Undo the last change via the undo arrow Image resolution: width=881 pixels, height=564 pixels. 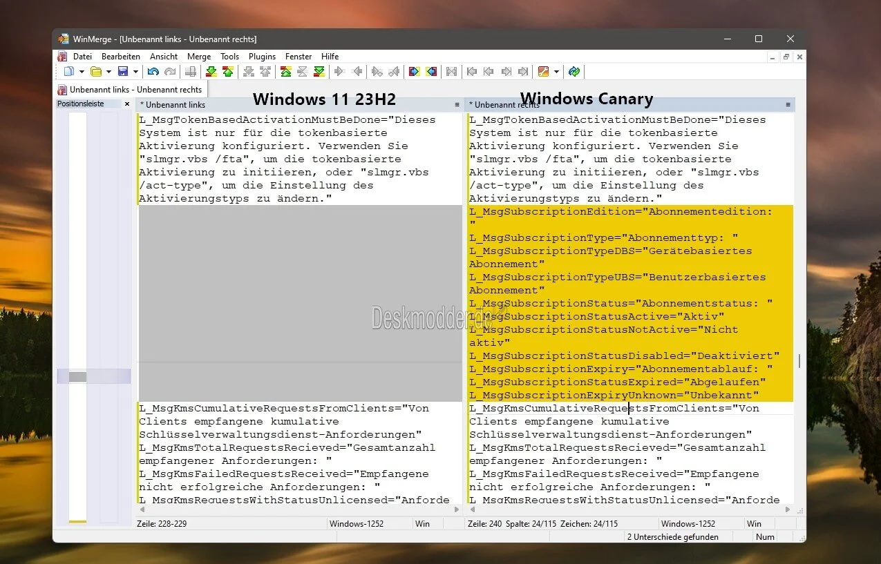click(x=152, y=71)
